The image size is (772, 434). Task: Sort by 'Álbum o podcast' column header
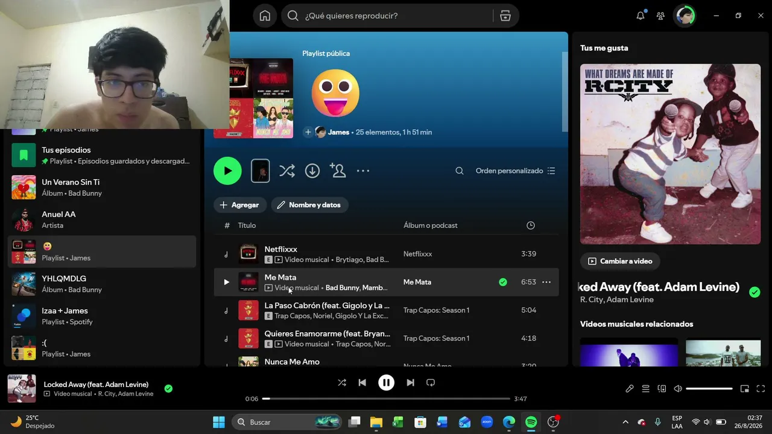(x=431, y=225)
